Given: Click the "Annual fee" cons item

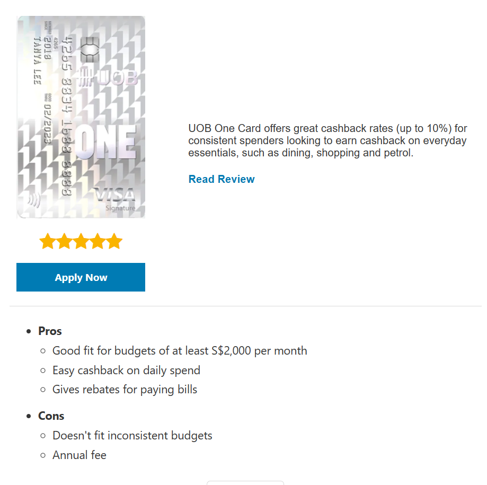Looking at the screenshot, I should [x=79, y=455].
